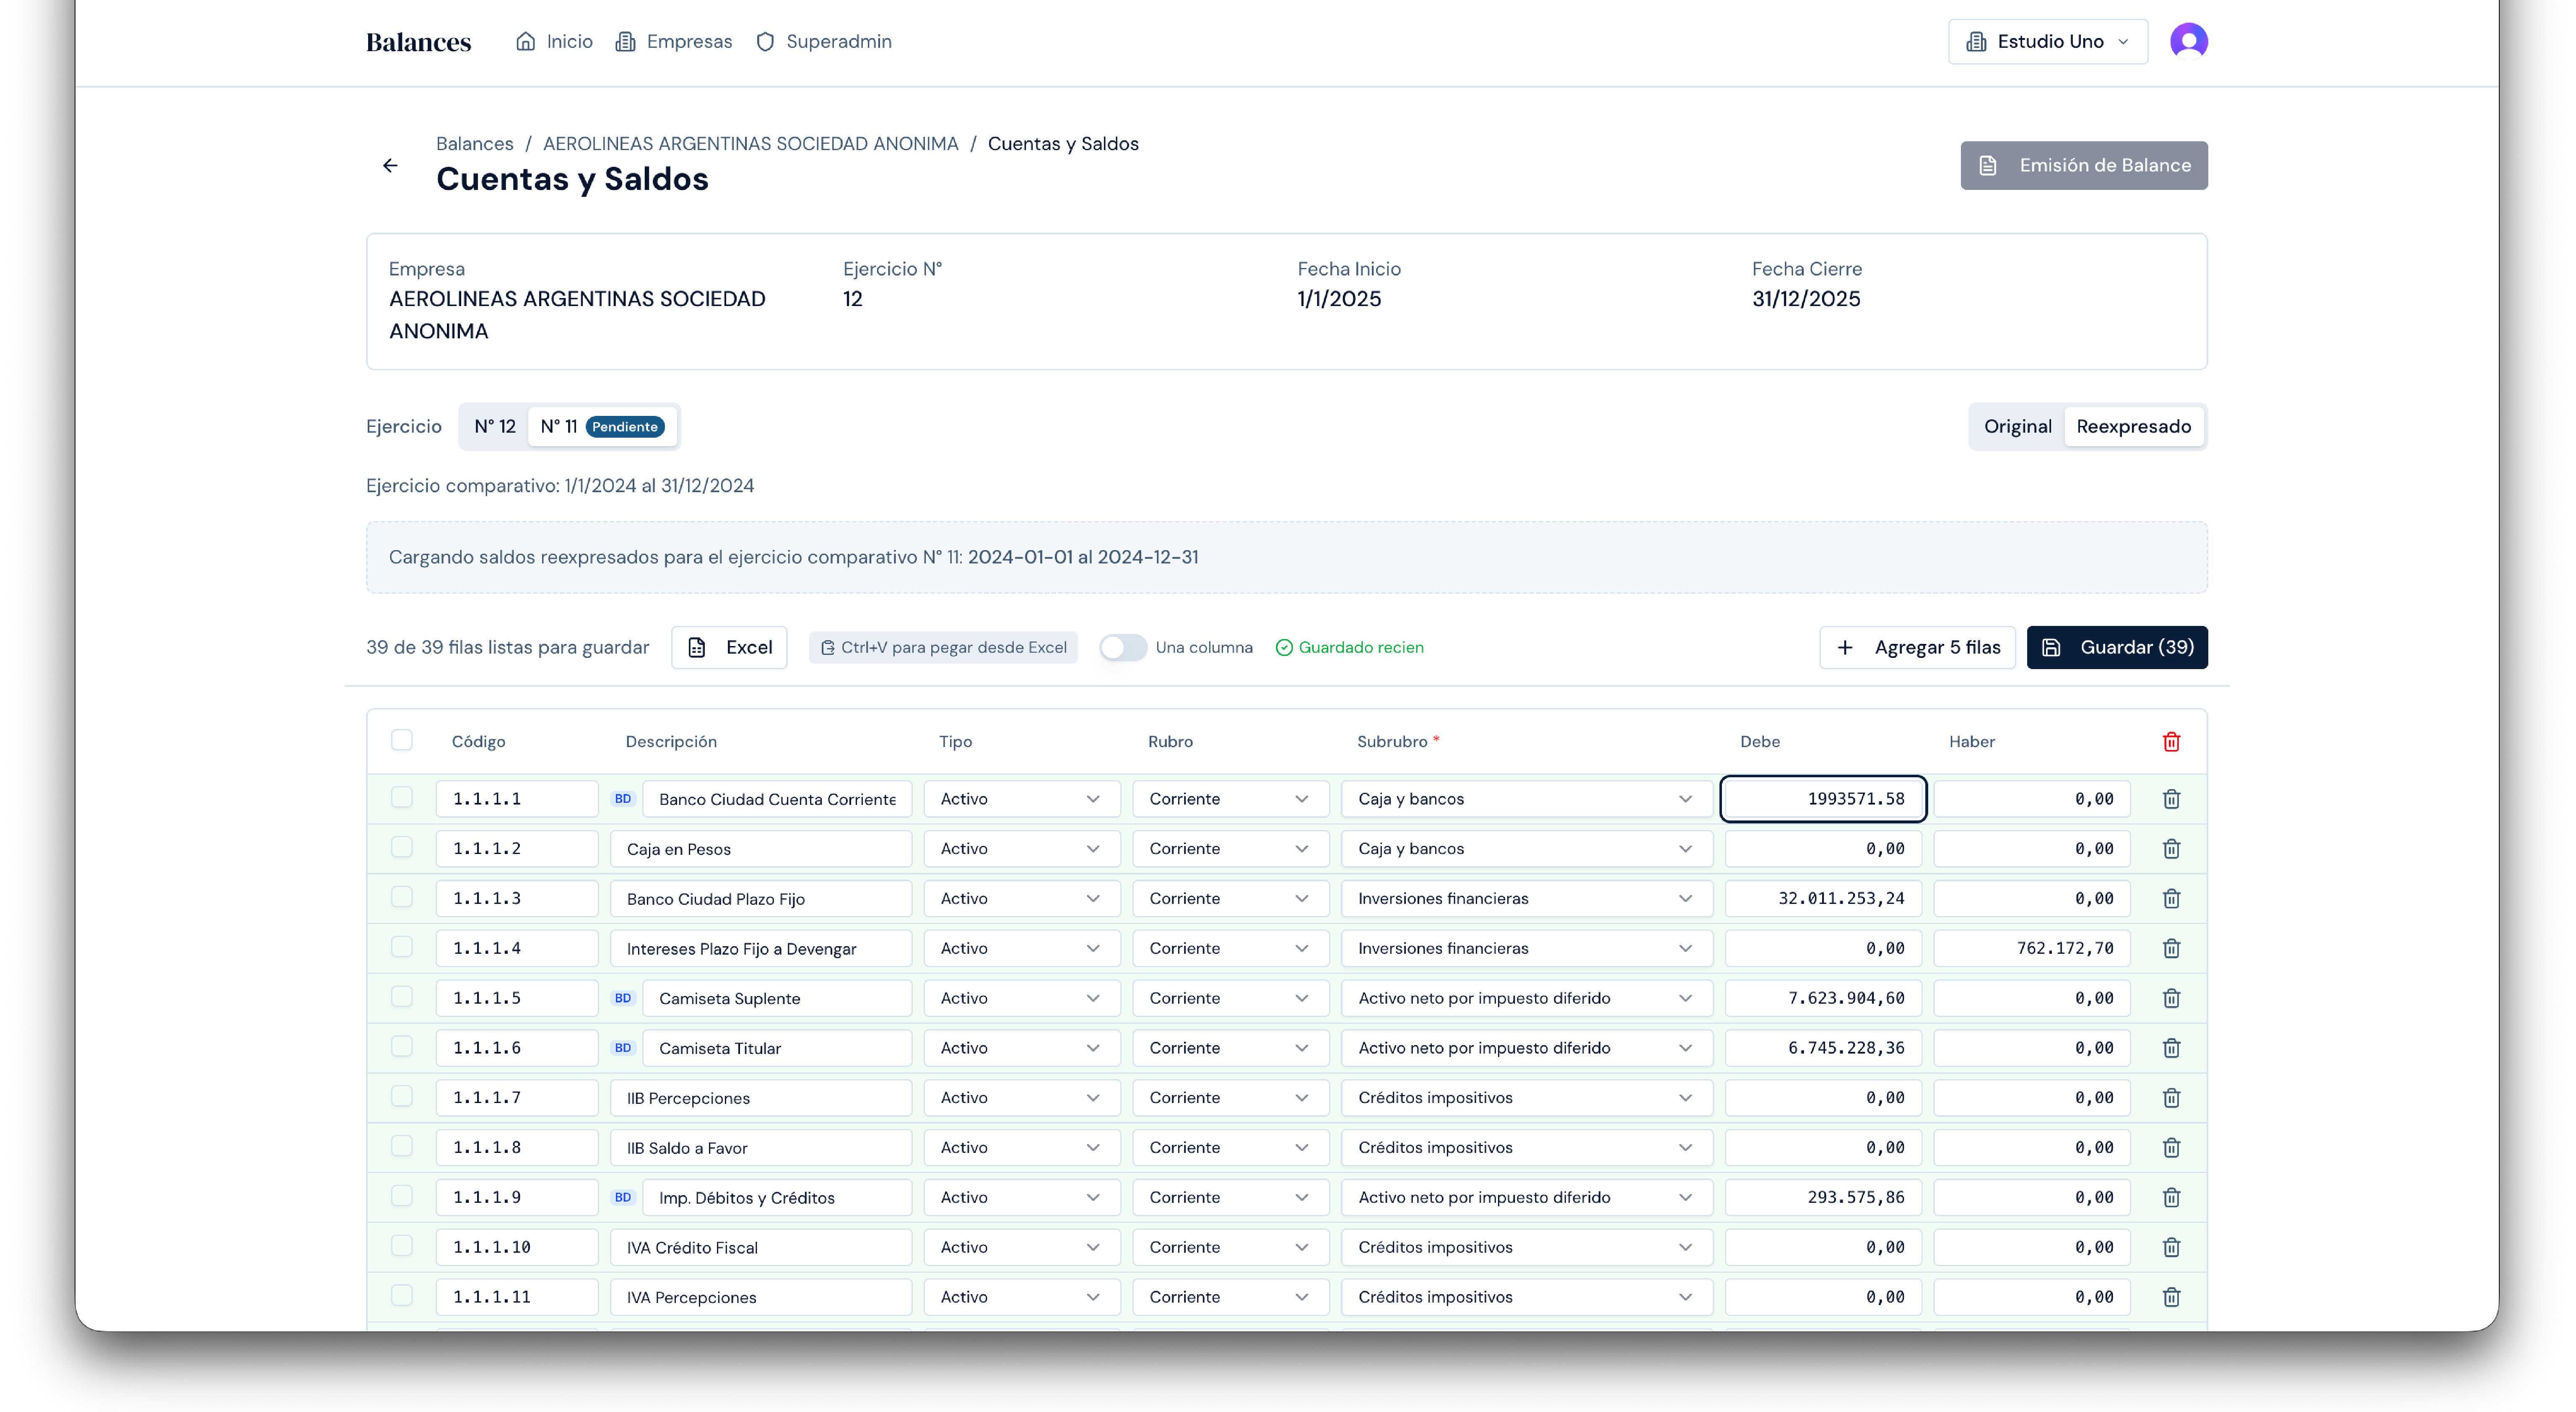Viewport: 2576px width, 1412px height.
Task: Delete row 1.1.1.3 Banco Ciudad Plazo Fijo
Action: 2171,899
